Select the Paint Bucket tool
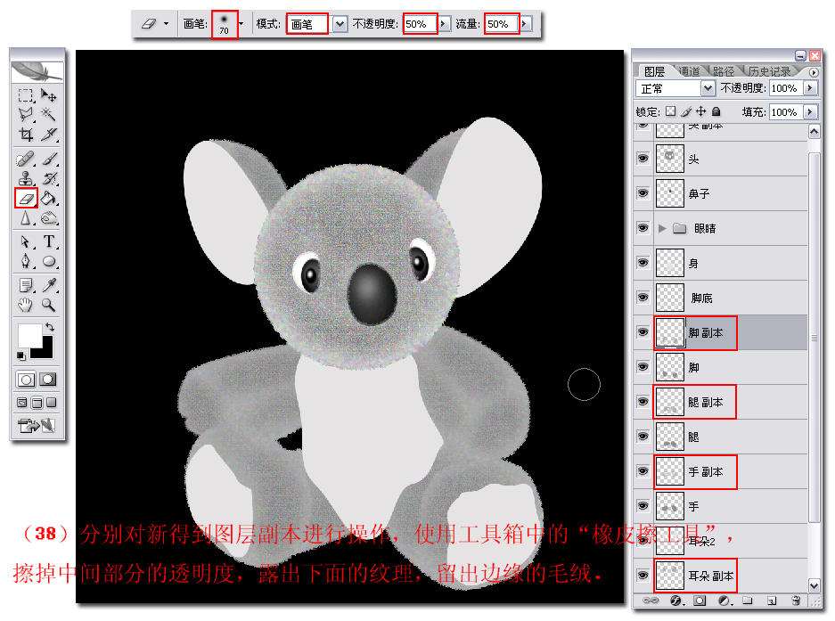 (49, 198)
